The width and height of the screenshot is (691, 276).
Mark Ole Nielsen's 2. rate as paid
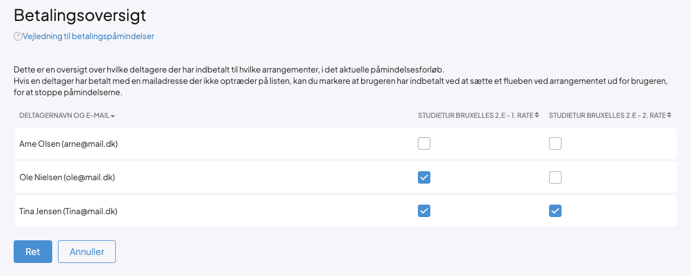(x=555, y=177)
